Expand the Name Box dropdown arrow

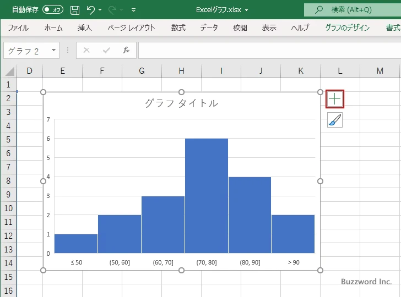(54, 50)
